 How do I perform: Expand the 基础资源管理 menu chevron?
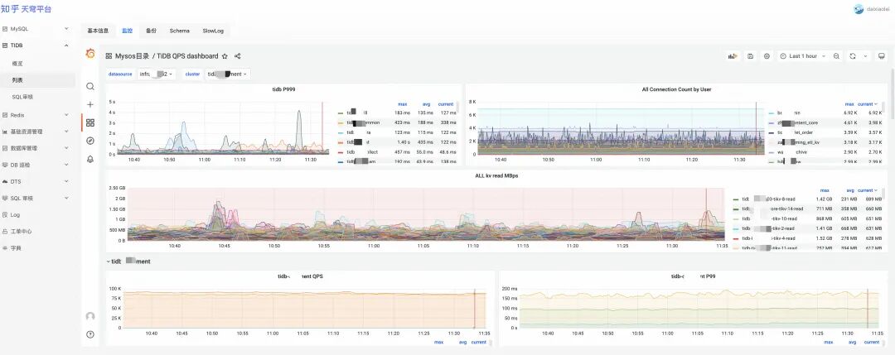(66, 132)
